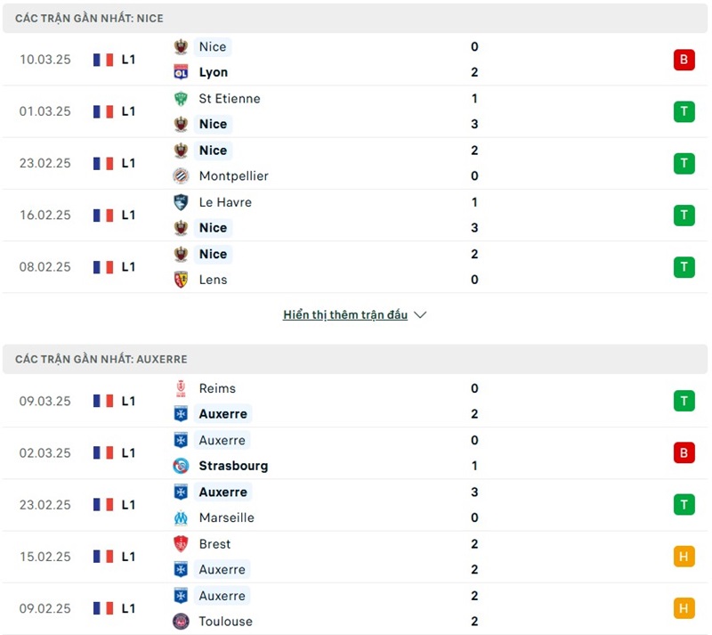Image resolution: width=712 pixels, height=635 pixels.
Task: Click the orange H badge for Brest vs Auxerre
Action: [x=684, y=557]
